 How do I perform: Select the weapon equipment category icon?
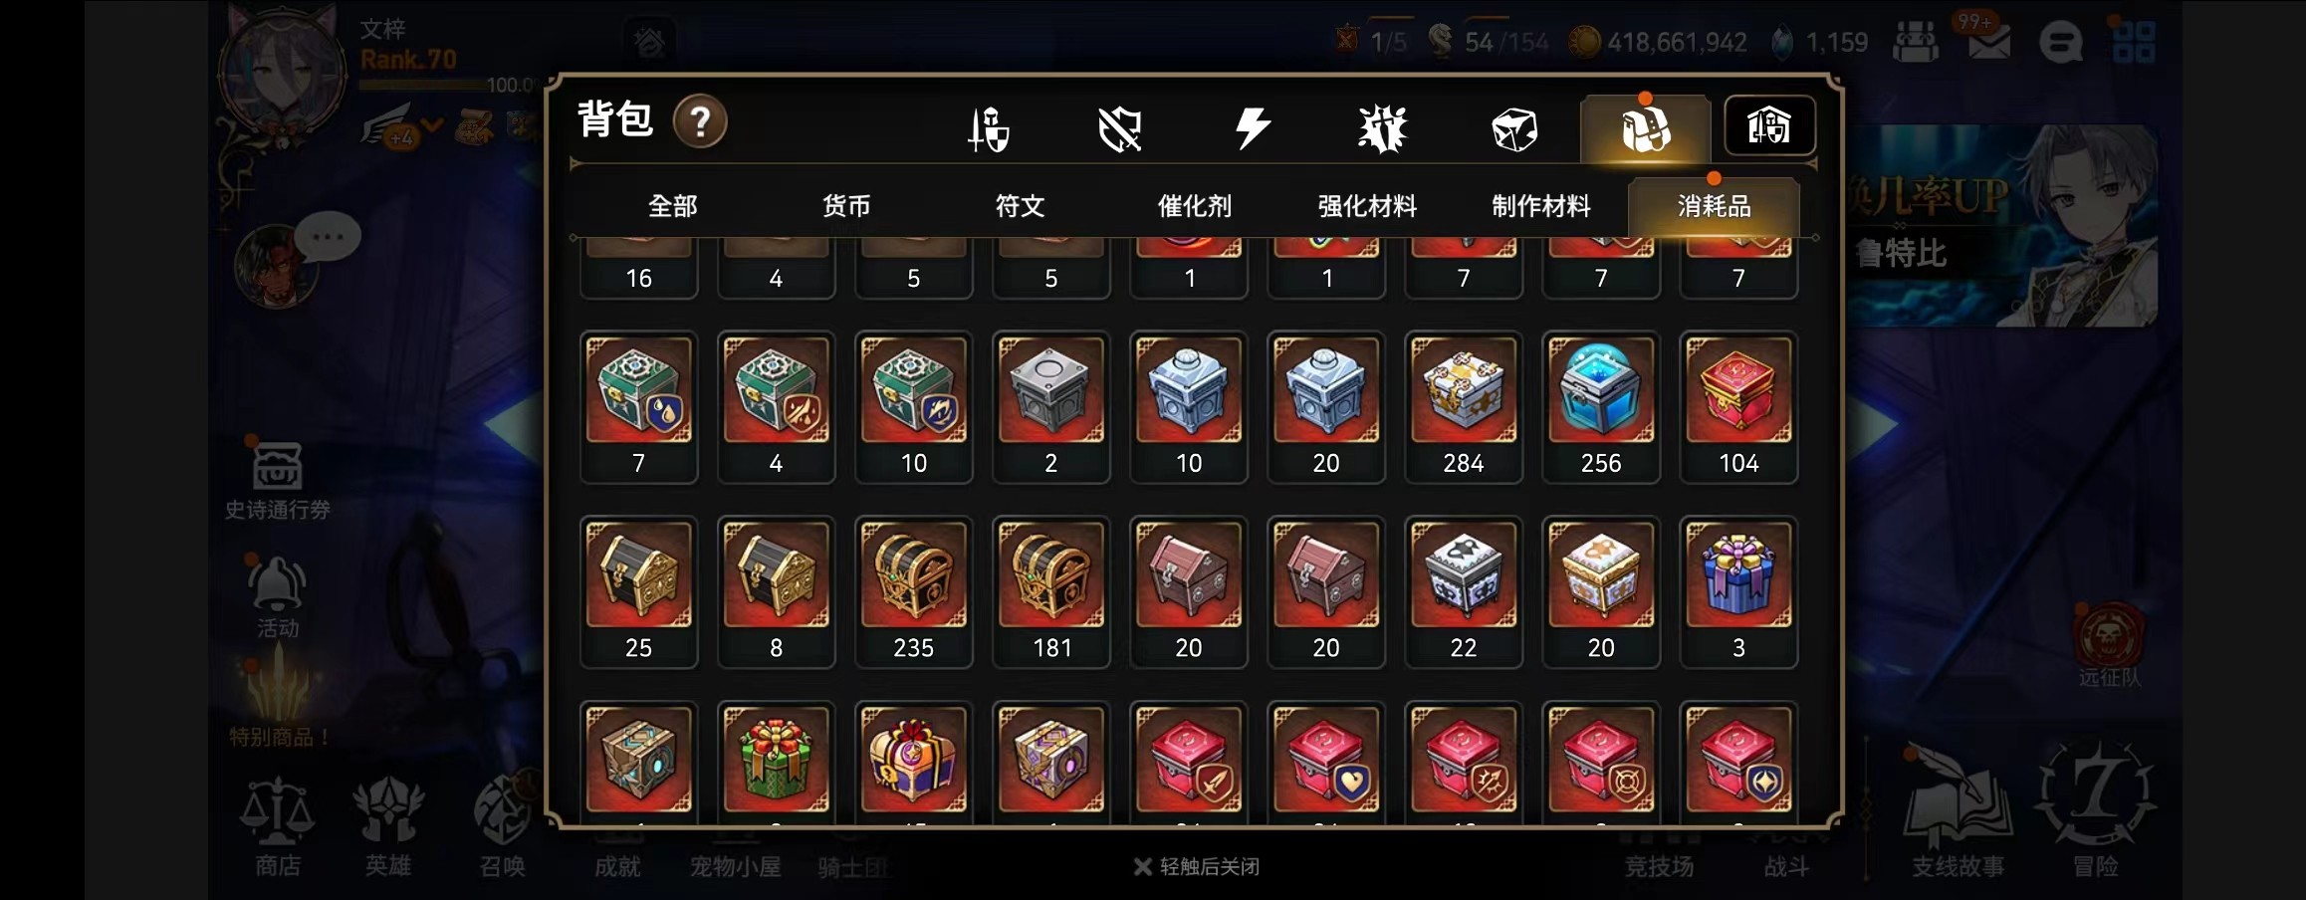tap(989, 129)
